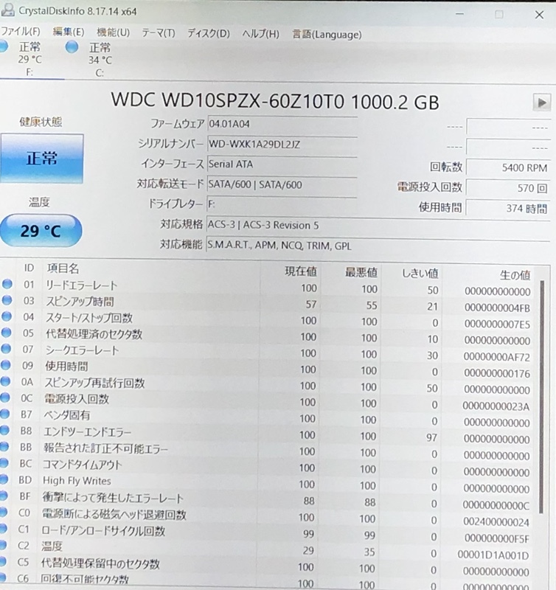The image size is (556, 590).
Task: Click the disk title WDC WD10SPZX-60Z10T0
Action: (228, 100)
